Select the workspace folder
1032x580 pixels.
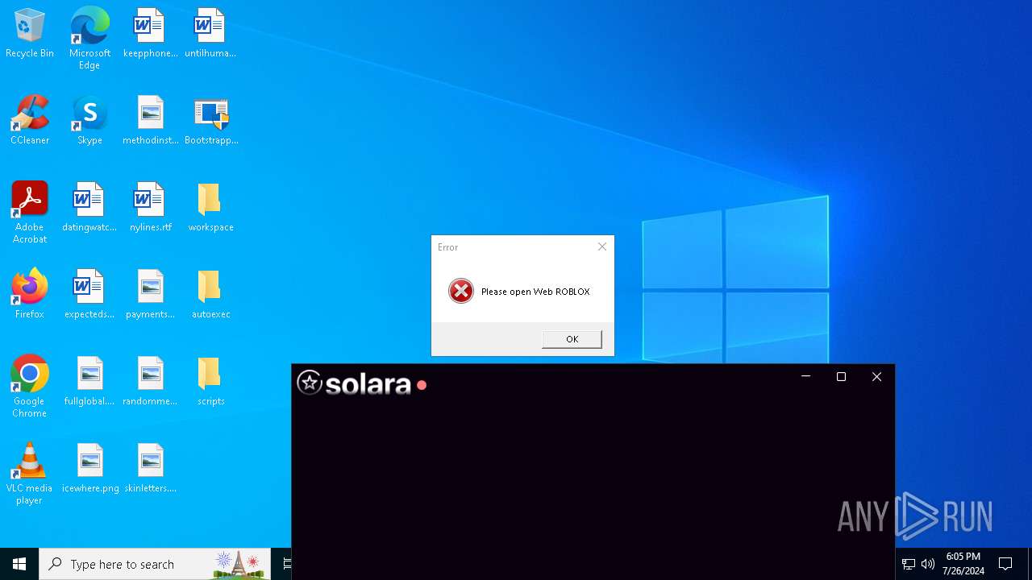click(x=210, y=208)
